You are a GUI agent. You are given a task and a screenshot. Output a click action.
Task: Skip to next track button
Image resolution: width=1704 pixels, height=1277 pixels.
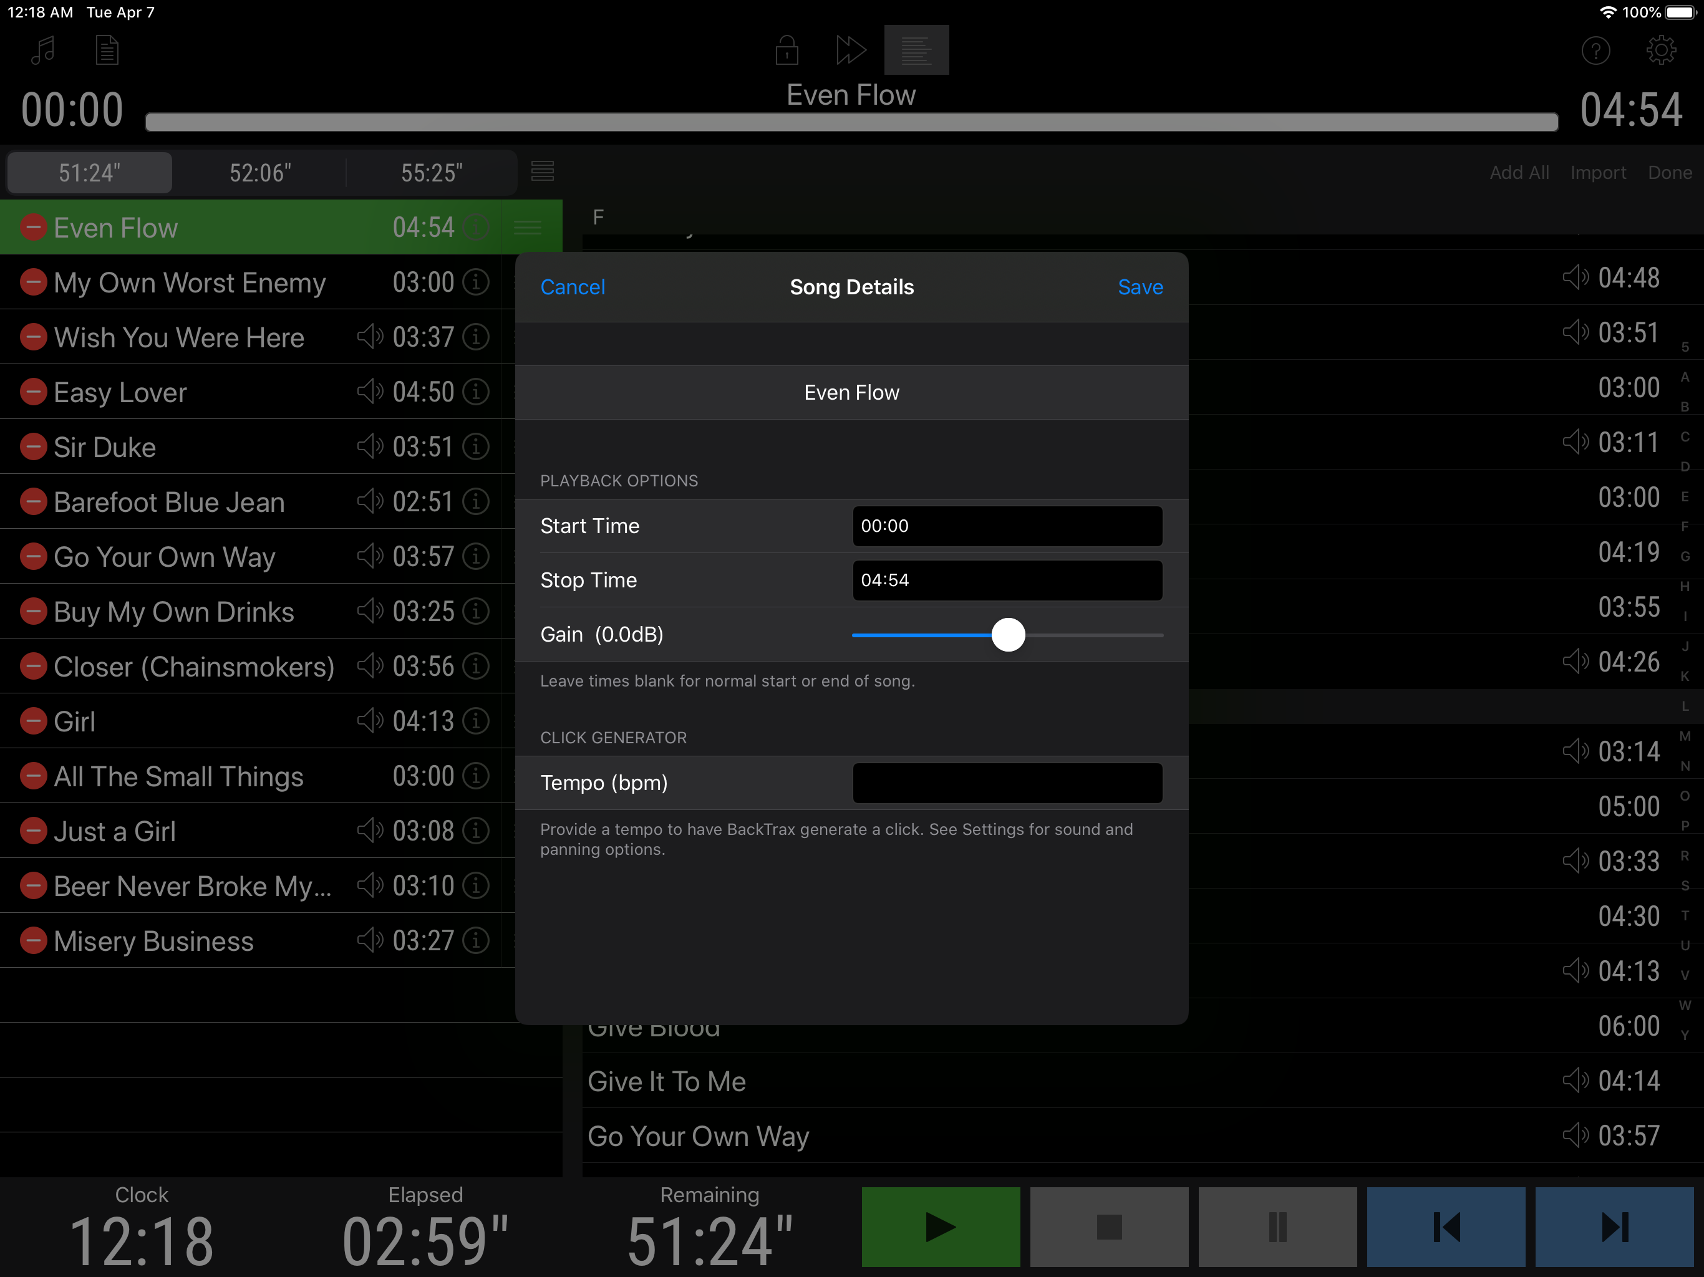1614,1226
